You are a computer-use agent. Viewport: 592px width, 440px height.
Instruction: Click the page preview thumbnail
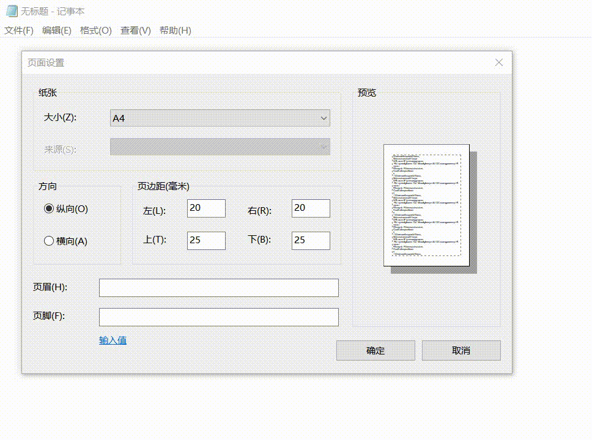click(426, 205)
